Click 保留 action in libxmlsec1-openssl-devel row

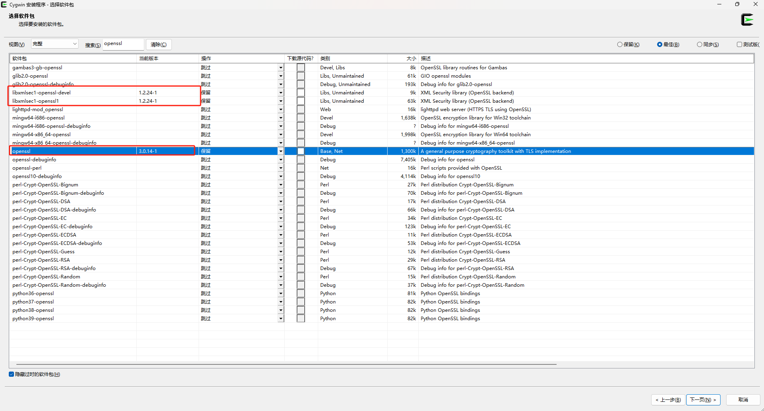[206, 93]
